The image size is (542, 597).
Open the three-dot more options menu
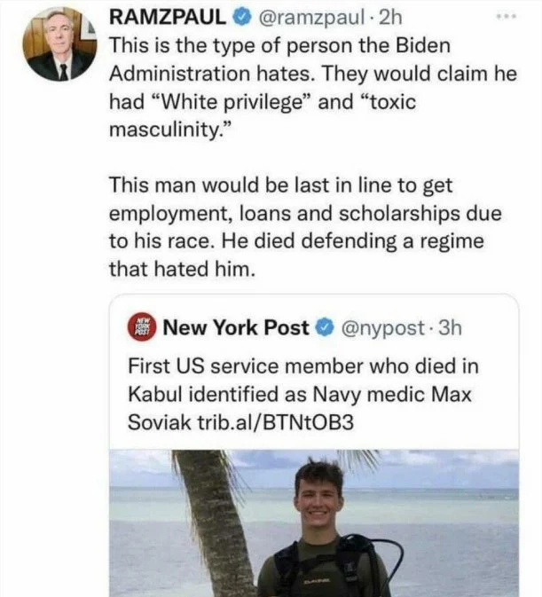coord(507,16)
